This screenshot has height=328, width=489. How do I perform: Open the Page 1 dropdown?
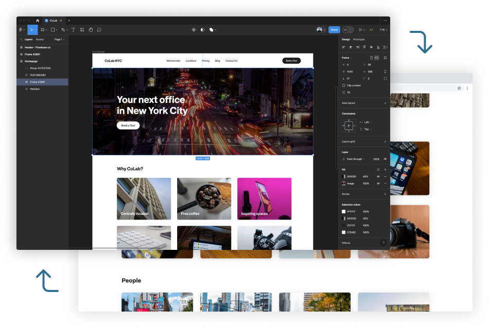point(59,39)
